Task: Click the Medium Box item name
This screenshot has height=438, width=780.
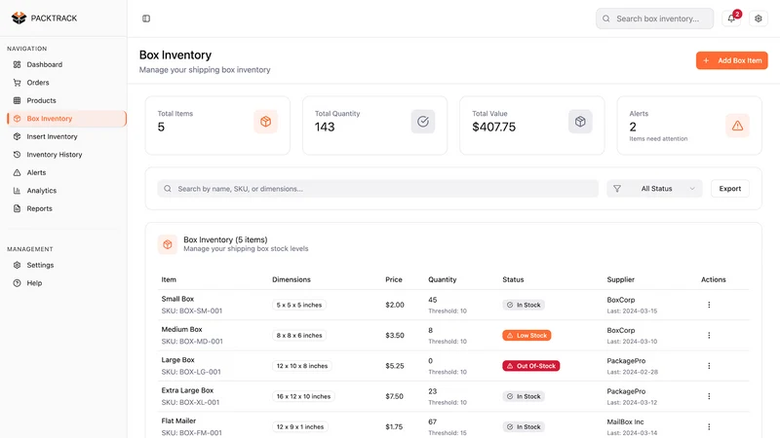Action: 181,329
